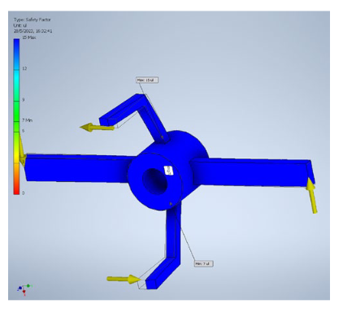
Task: Select the upper bracket's yellow force arrow
Action: pos(97,127)
